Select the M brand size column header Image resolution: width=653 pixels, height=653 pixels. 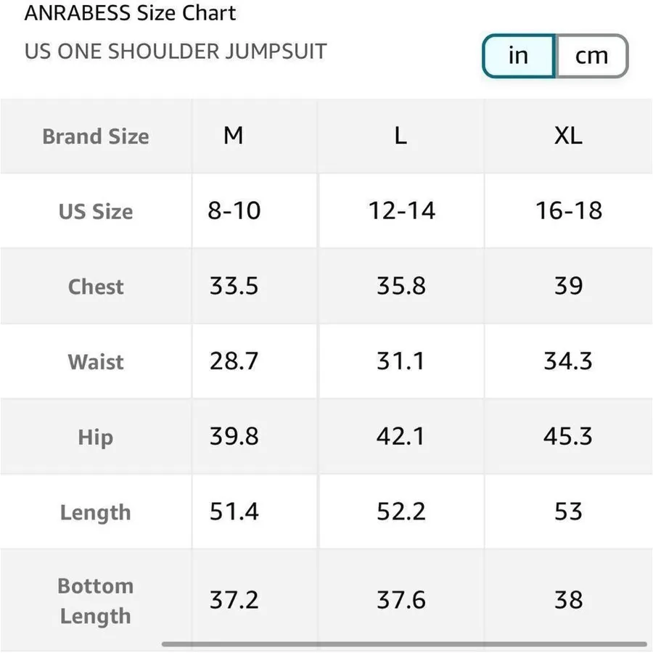(233, 136)
